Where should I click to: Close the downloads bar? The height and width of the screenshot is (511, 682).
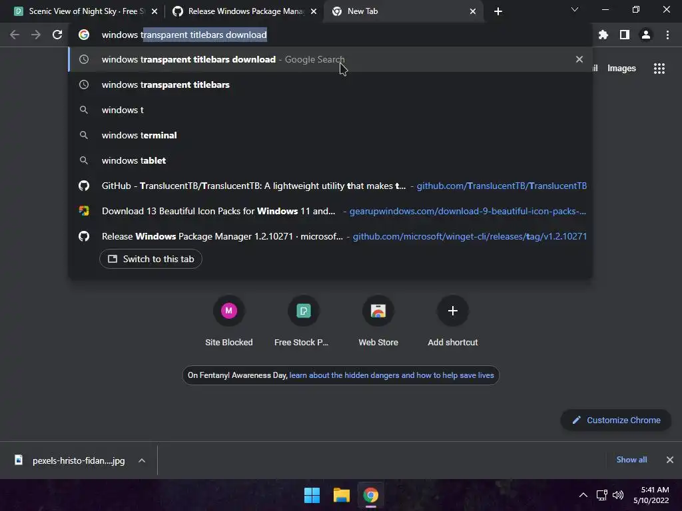coord(670,460)
